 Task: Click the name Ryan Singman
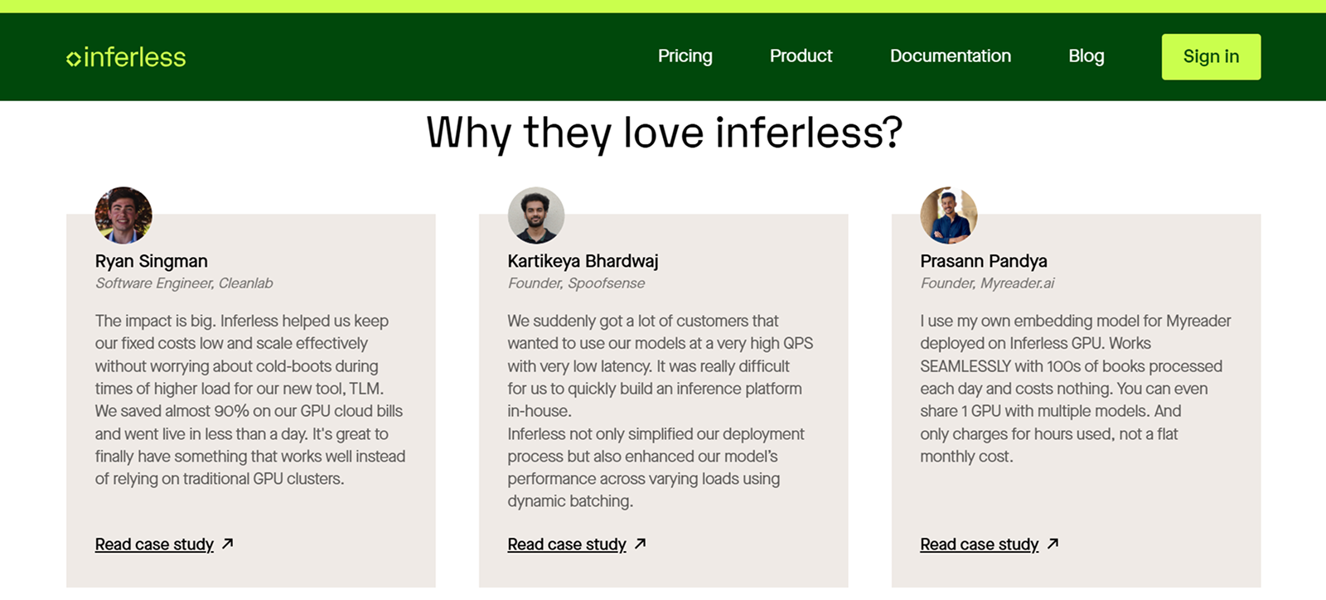click(x=152, y=261)
